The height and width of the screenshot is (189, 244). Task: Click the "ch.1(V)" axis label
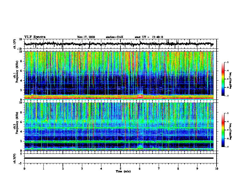pyautogui.click(x=15, y=44)
